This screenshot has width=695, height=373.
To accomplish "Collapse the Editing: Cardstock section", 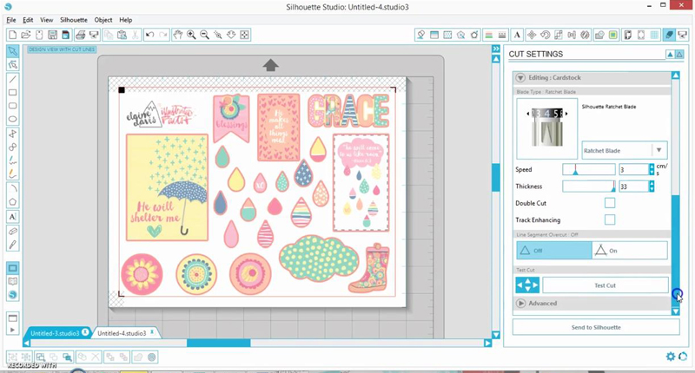I will (x=520, y=77).
